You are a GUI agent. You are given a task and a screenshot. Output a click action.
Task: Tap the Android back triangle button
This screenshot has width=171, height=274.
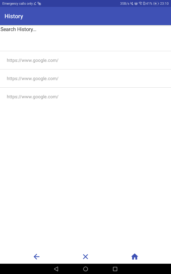pyautogui.click(x=56, y=269)
